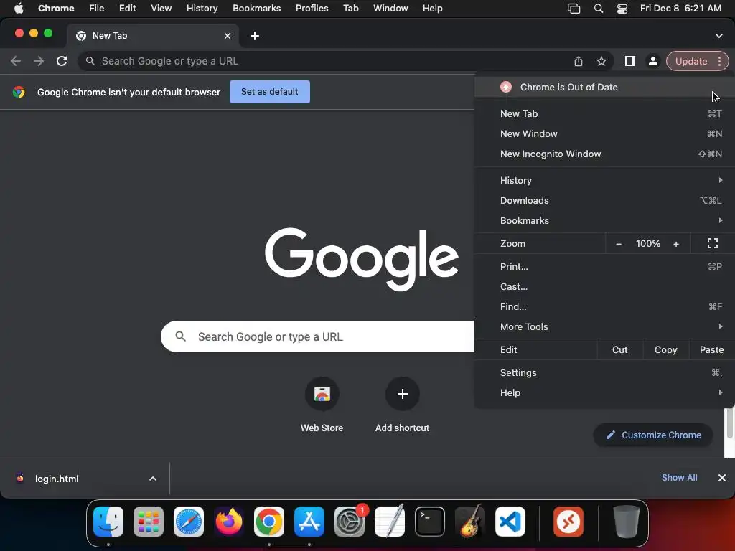
Task: Launch Firefox from the Dock
Action: [x=229, y=522]
